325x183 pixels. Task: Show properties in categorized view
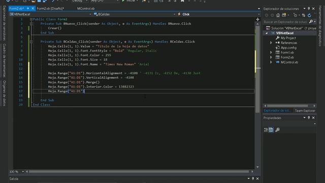266,130
